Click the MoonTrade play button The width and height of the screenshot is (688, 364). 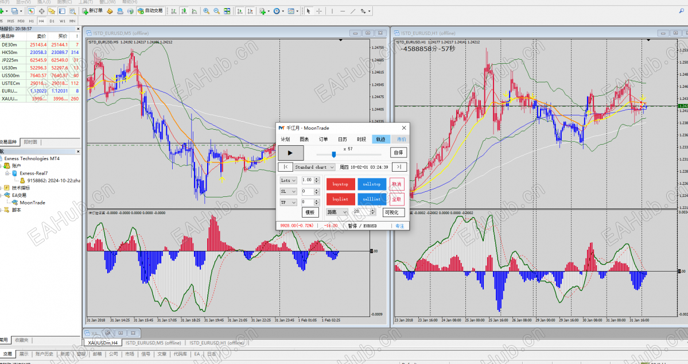290,153
